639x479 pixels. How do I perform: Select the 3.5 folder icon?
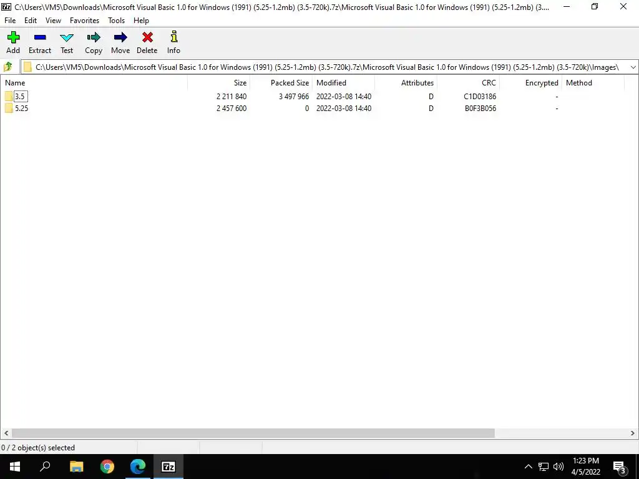click(x=9, y=97)
